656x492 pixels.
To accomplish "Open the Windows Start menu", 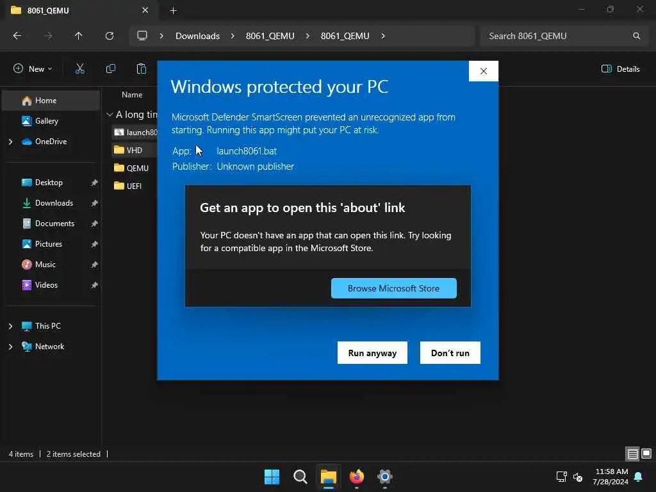I will [272, 477].
